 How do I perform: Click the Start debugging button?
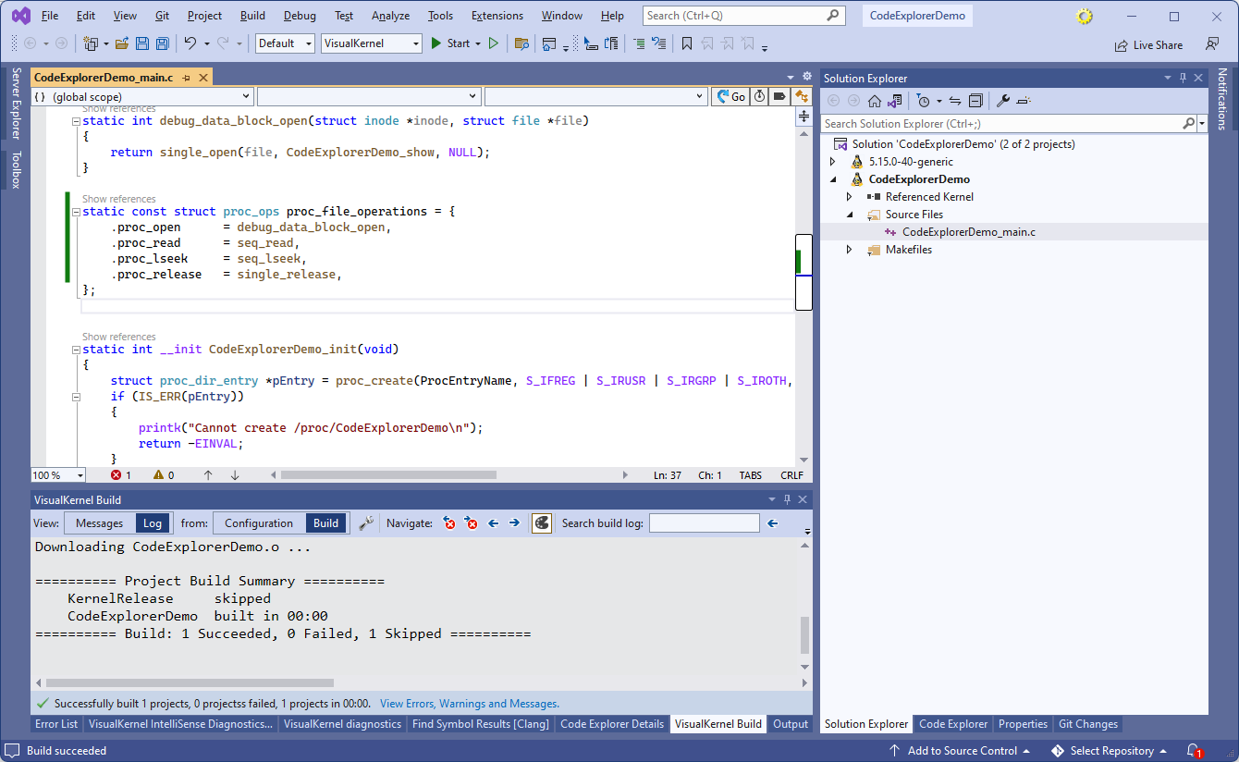click(x=451, y=43)
